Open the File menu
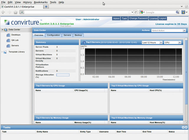Screen dimensions: 189x140 point(3,2)
